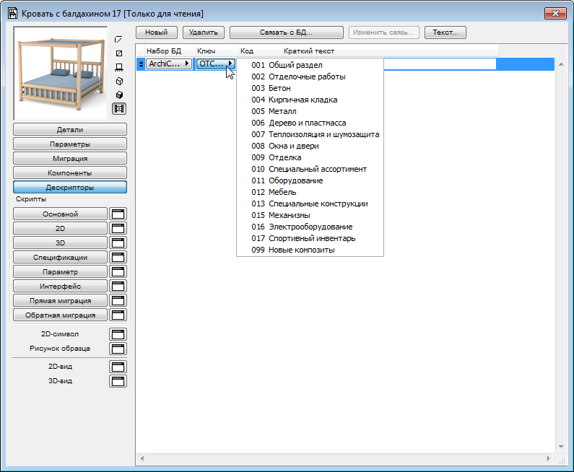This screenshot has width=574, height=472.
Task: Select 005 Металл menu entry
Action: 310,111
